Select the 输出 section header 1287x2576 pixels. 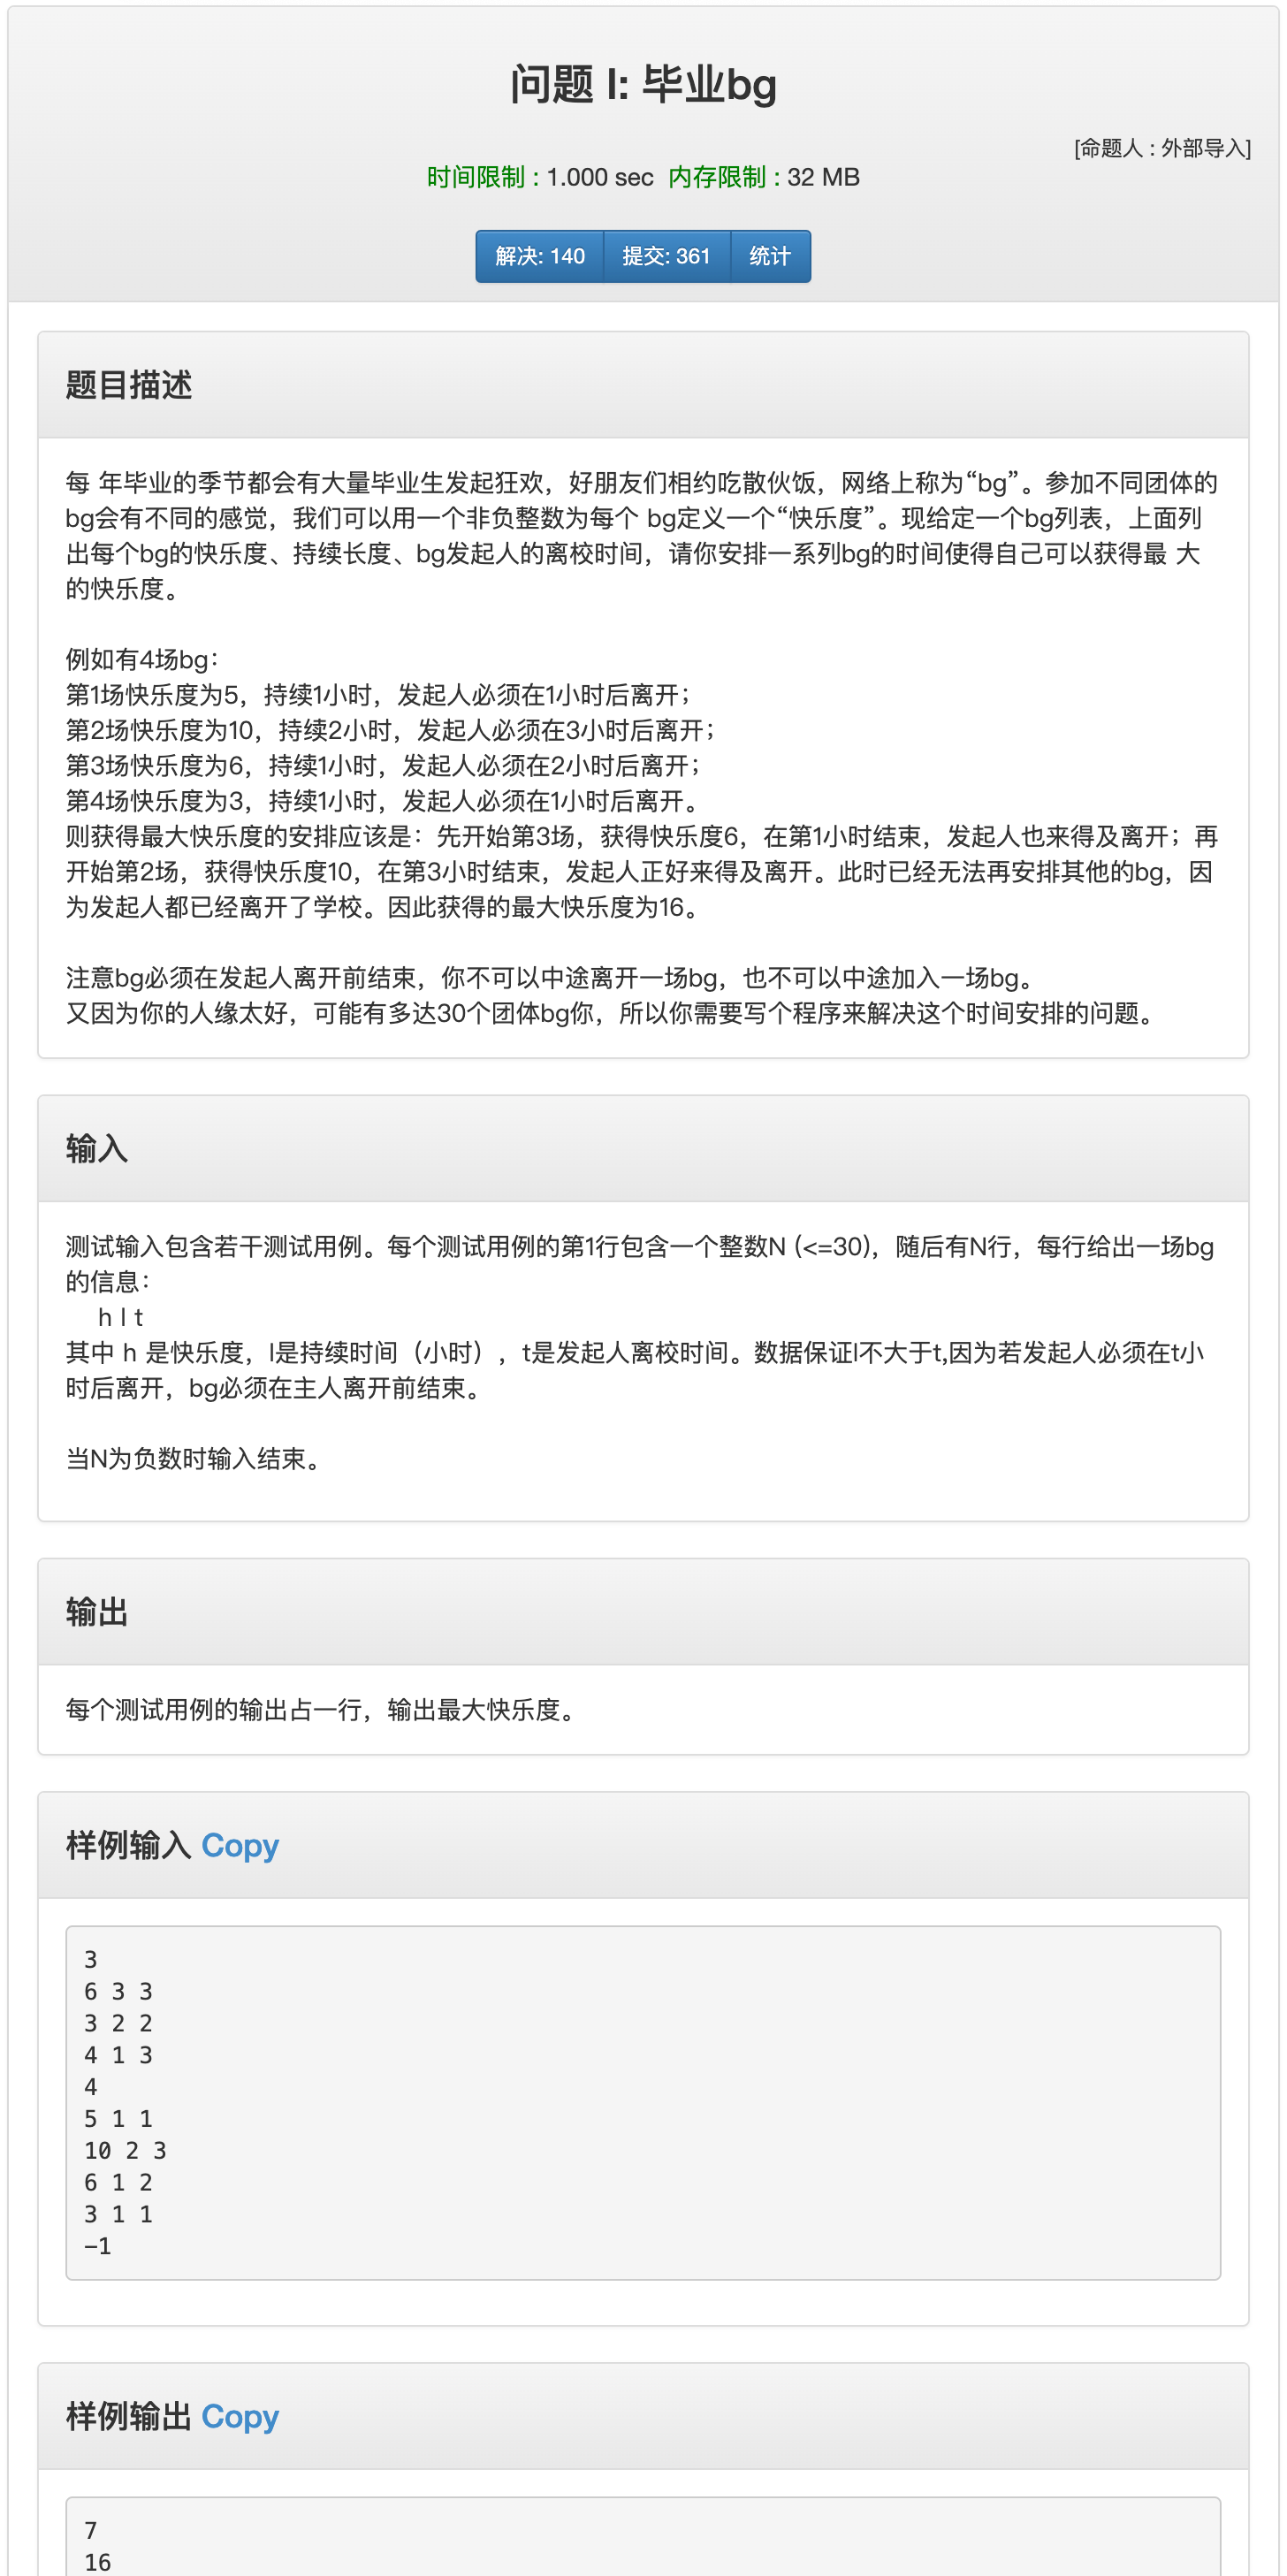(x=97, y=1611)
